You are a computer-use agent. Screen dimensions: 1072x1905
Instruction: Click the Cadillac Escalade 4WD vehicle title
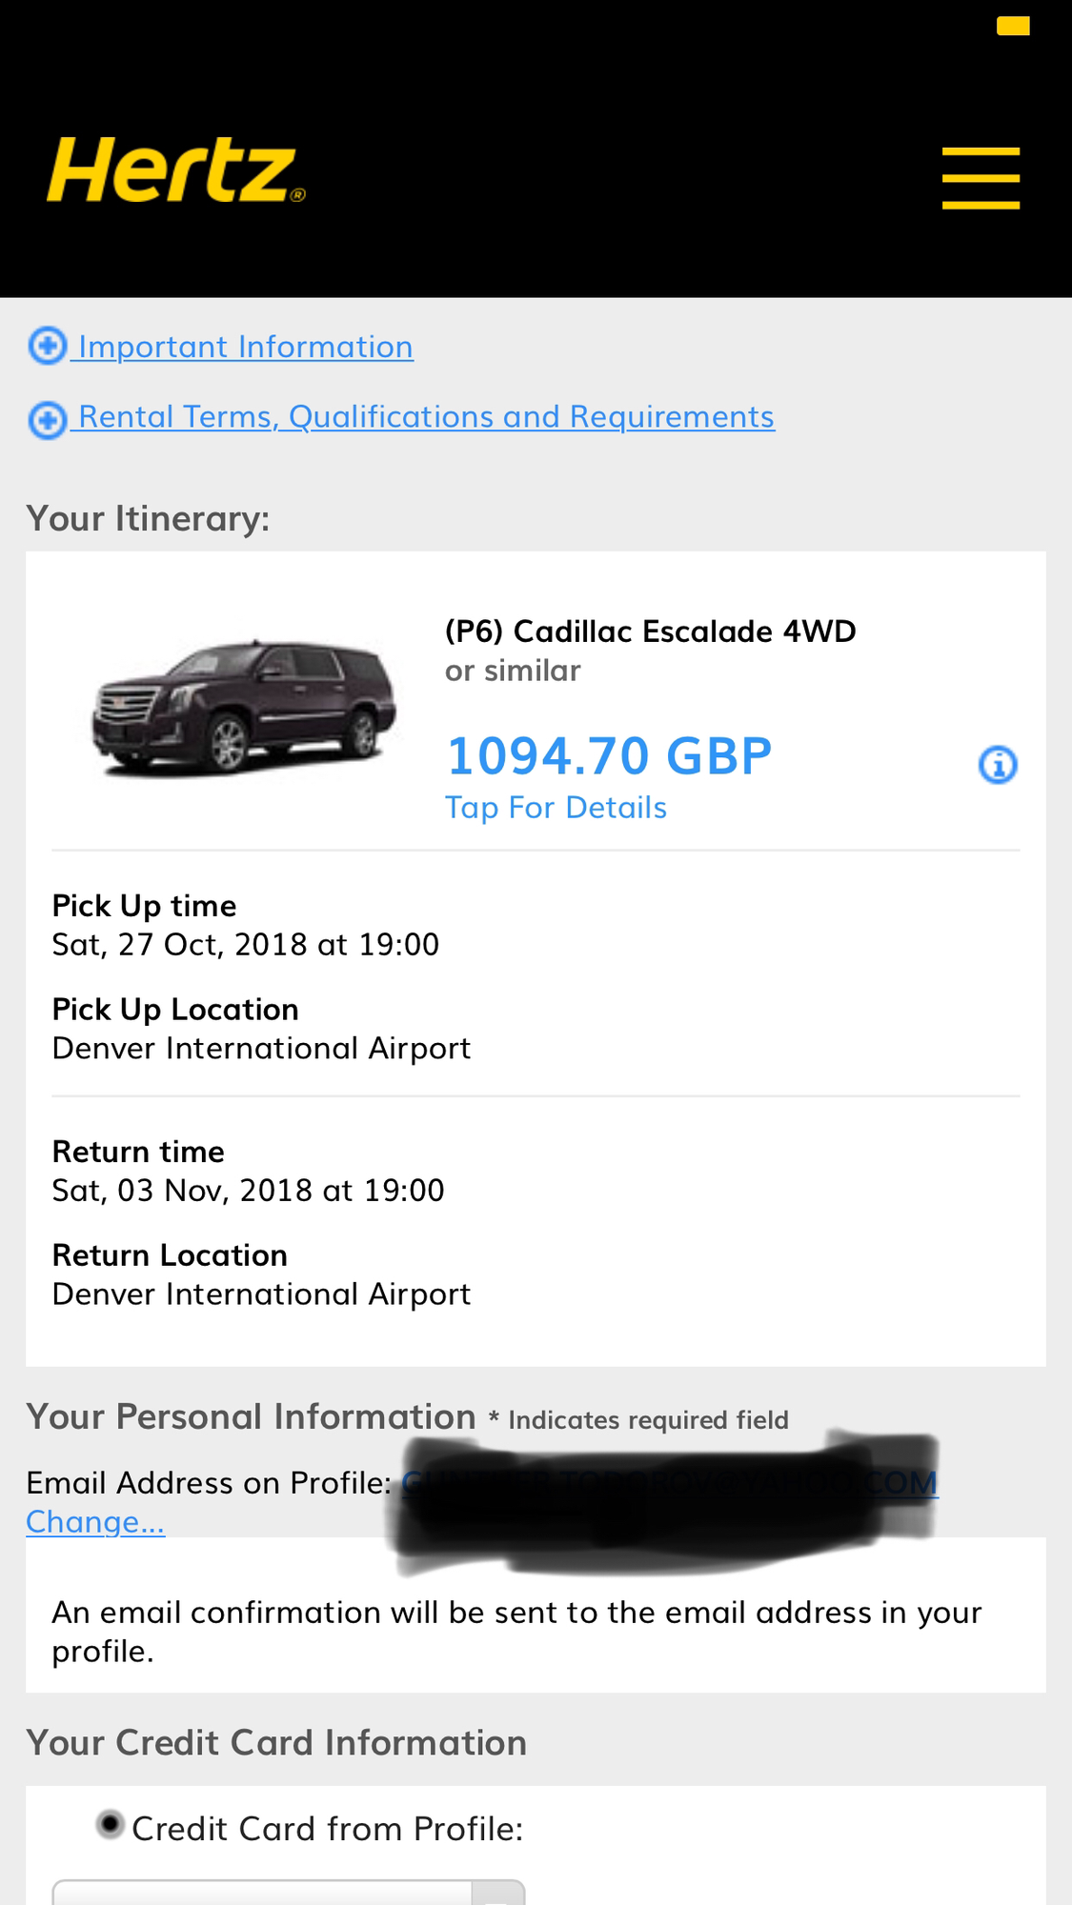(x=651, y=632)
